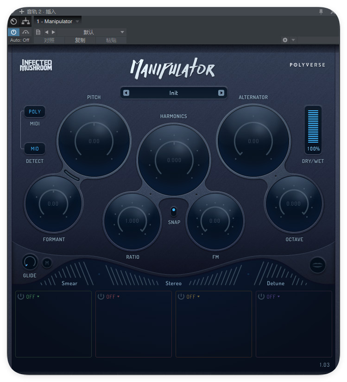Click the 1.03 version number

pyautogui.click(x=324, y=365)
